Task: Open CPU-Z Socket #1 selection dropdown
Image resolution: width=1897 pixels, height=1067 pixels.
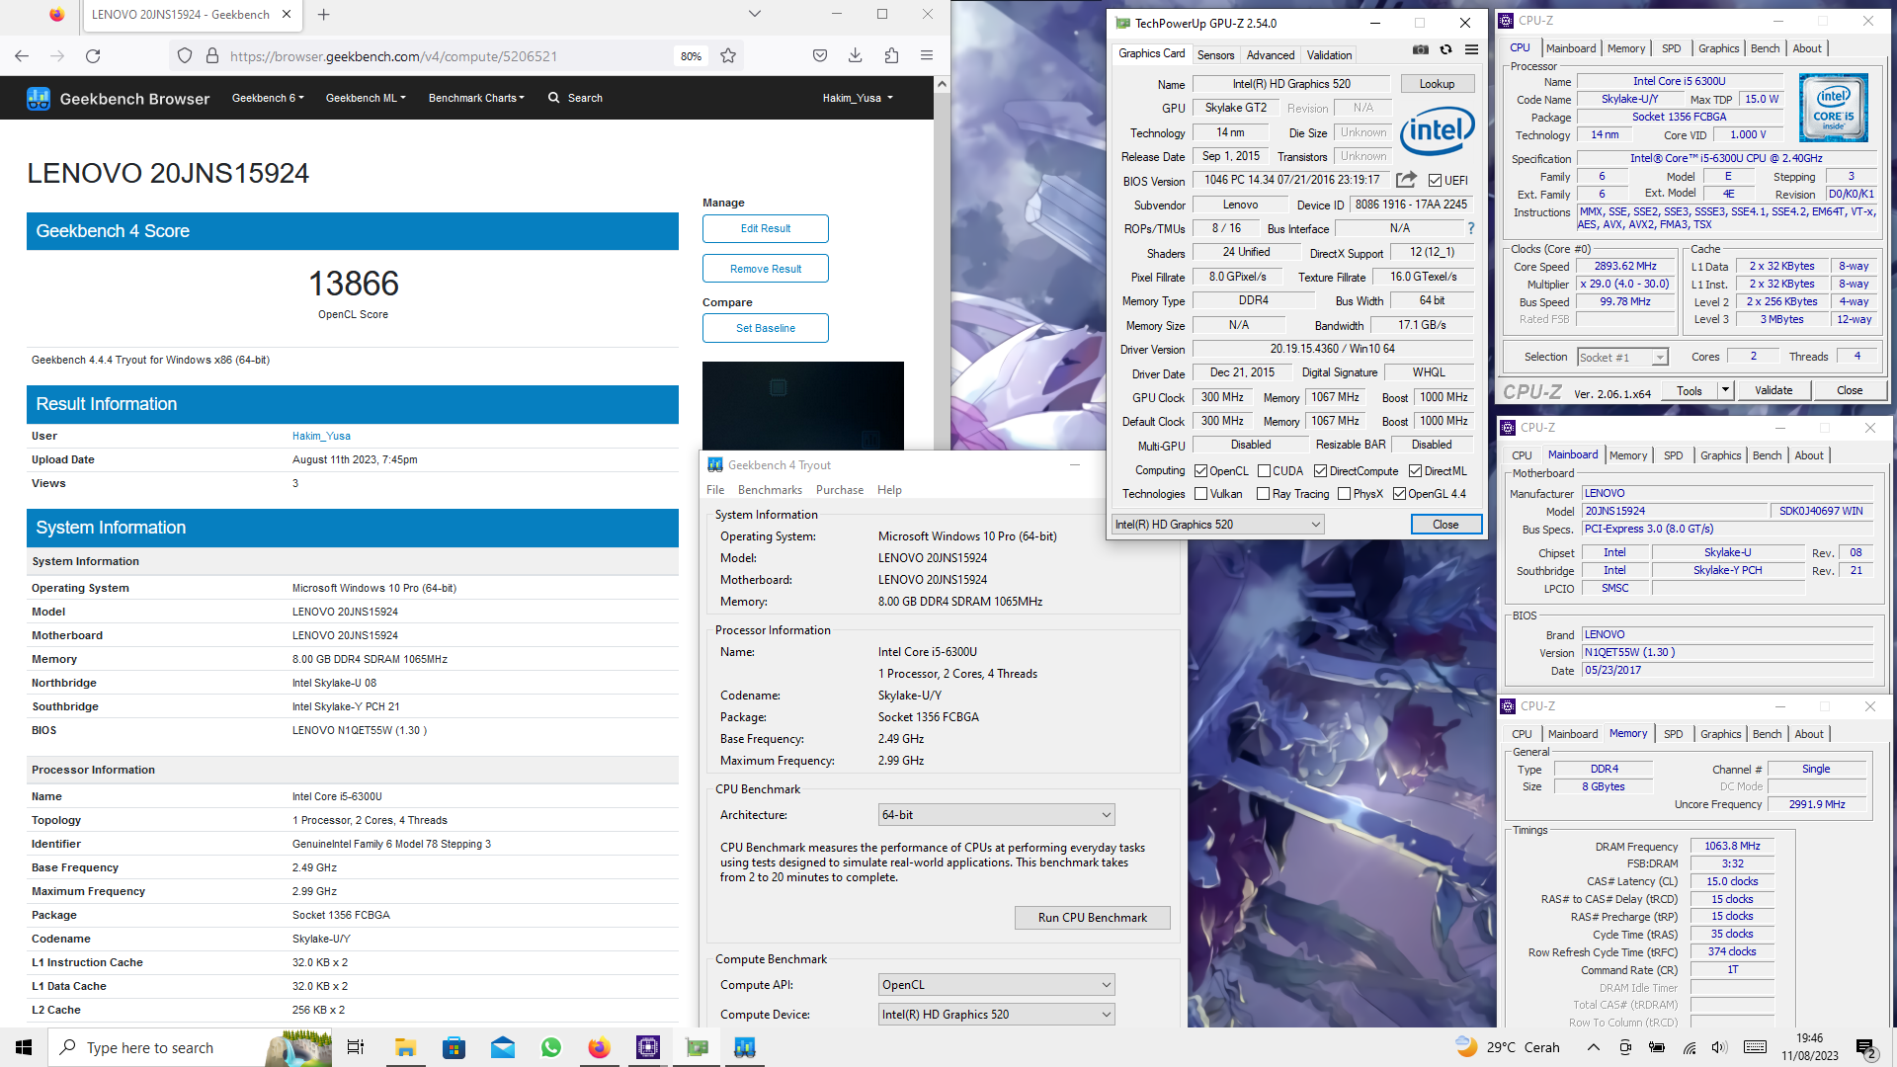Action: (x=1622, y=357)
